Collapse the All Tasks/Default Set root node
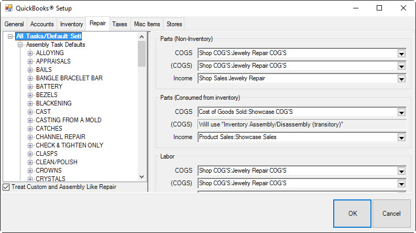 pos(12,36)
